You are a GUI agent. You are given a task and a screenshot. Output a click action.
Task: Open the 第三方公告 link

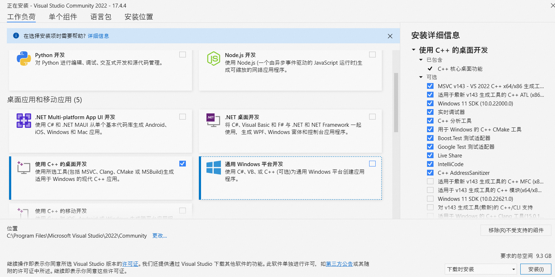(340, 264)
